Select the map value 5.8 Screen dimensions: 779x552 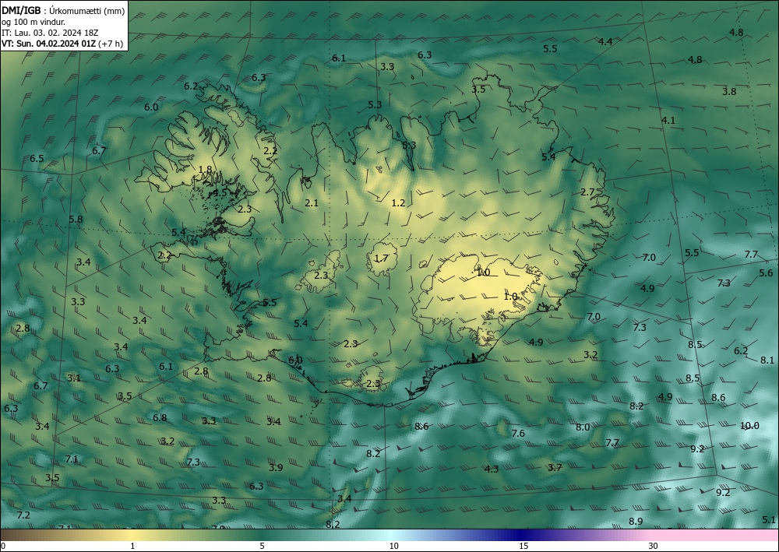[76, 220]
